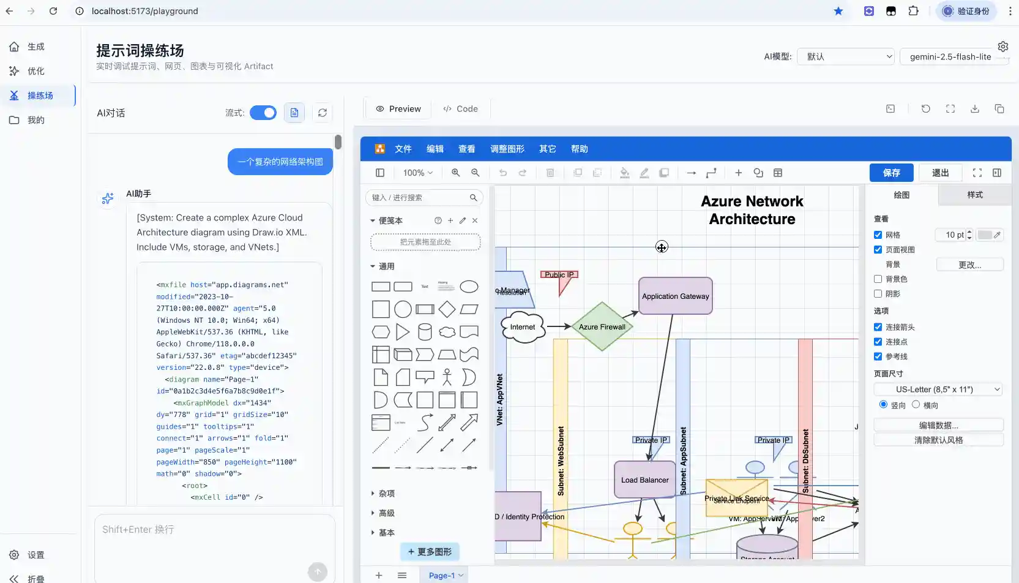The width and height of the screenshot is (1019, 583).
Task: Open the AI模型 默认 dropdown
Action: pos(846,56)
